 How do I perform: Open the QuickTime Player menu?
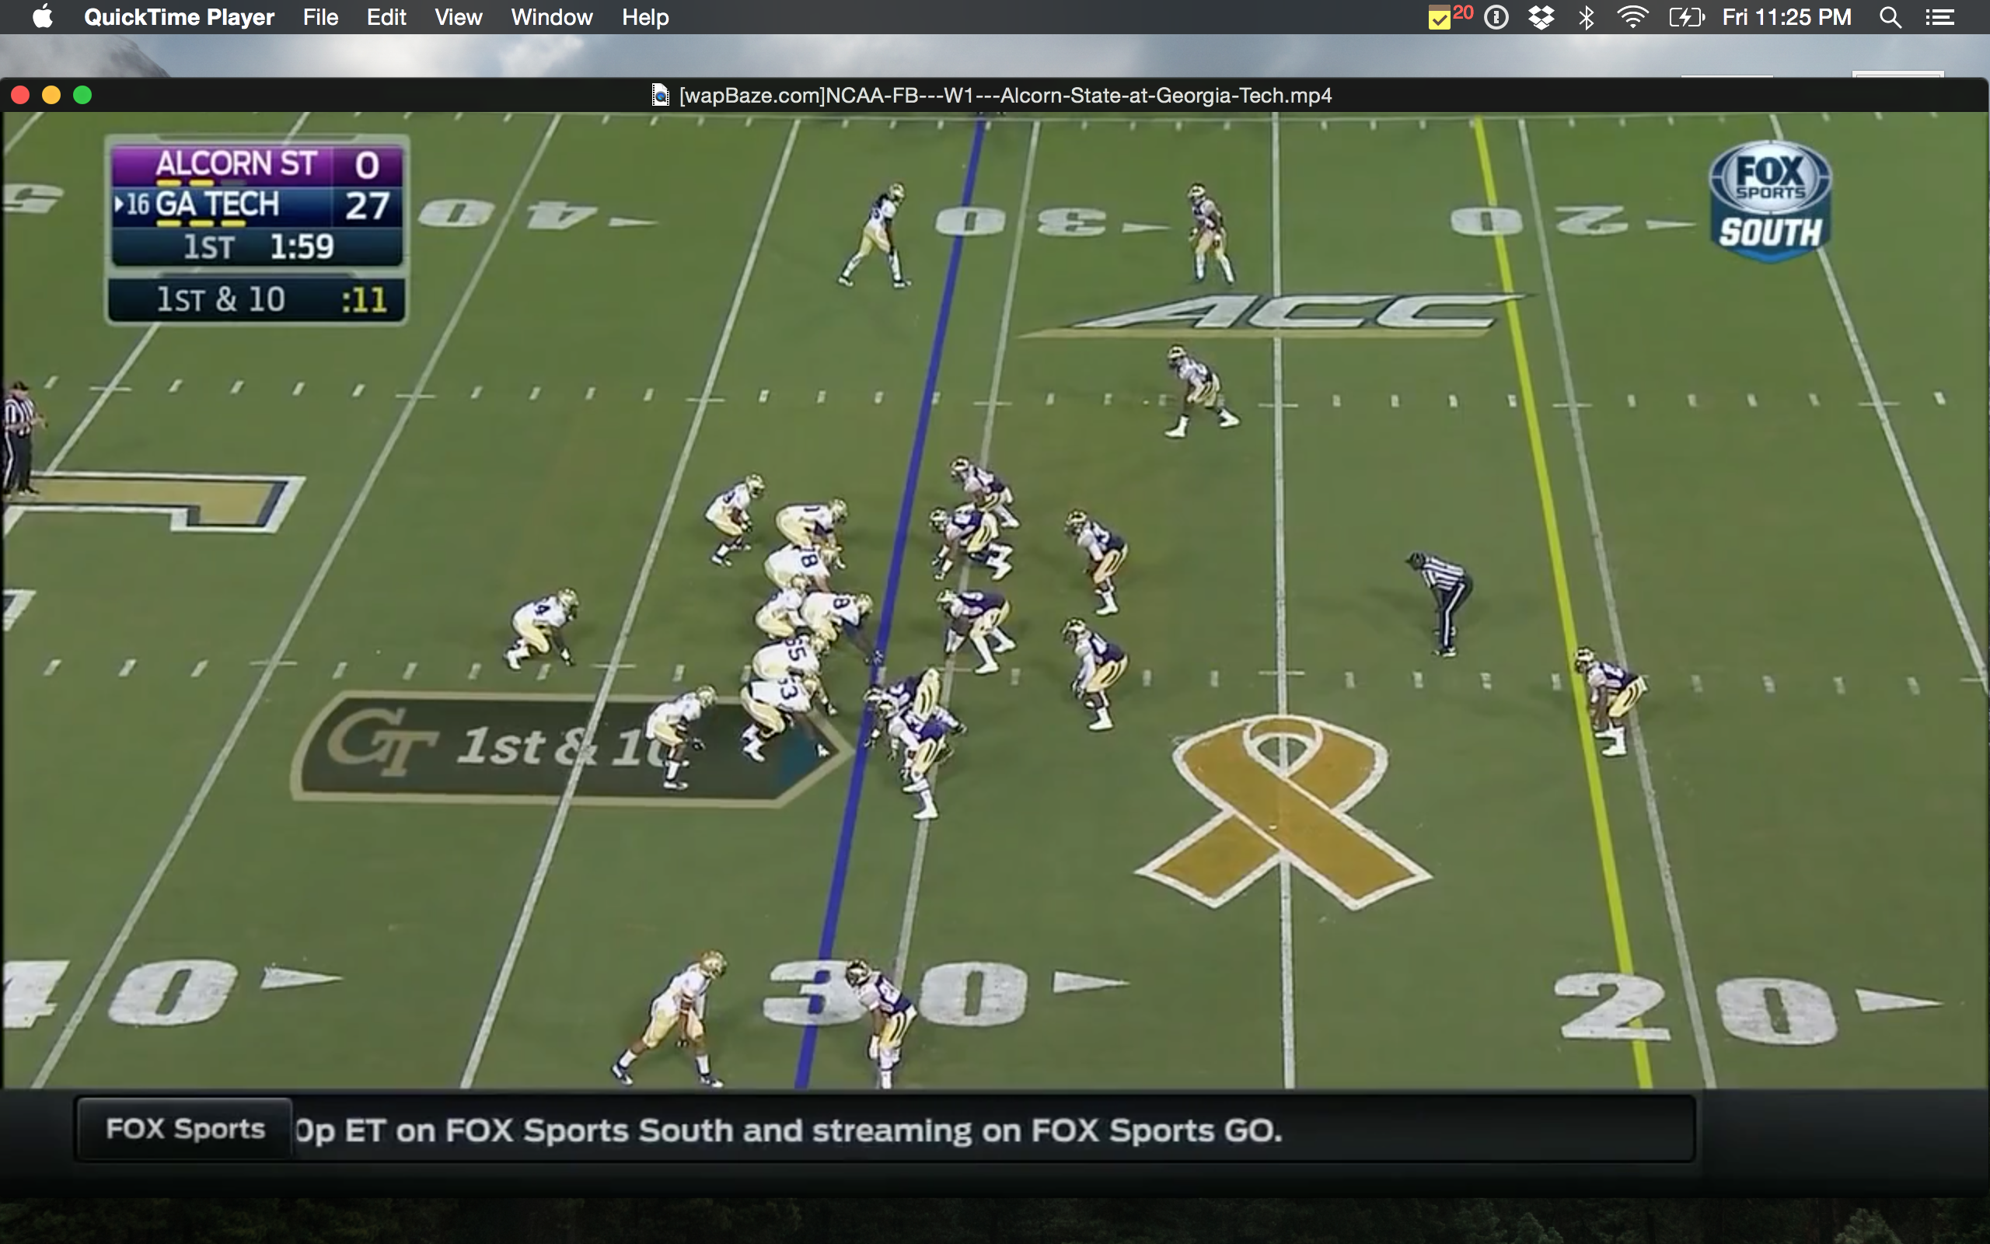click(179, 17)
